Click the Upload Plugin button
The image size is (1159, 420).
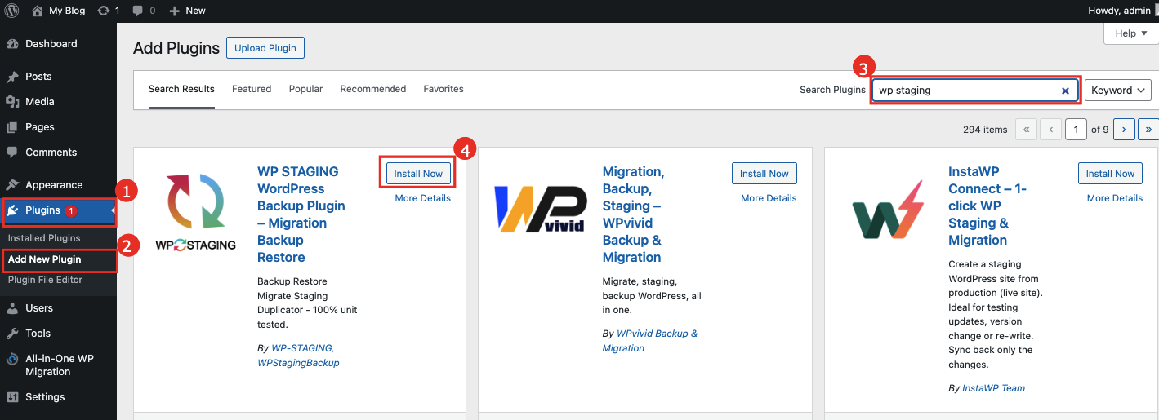pyautogui.click(x=265, y=48)
